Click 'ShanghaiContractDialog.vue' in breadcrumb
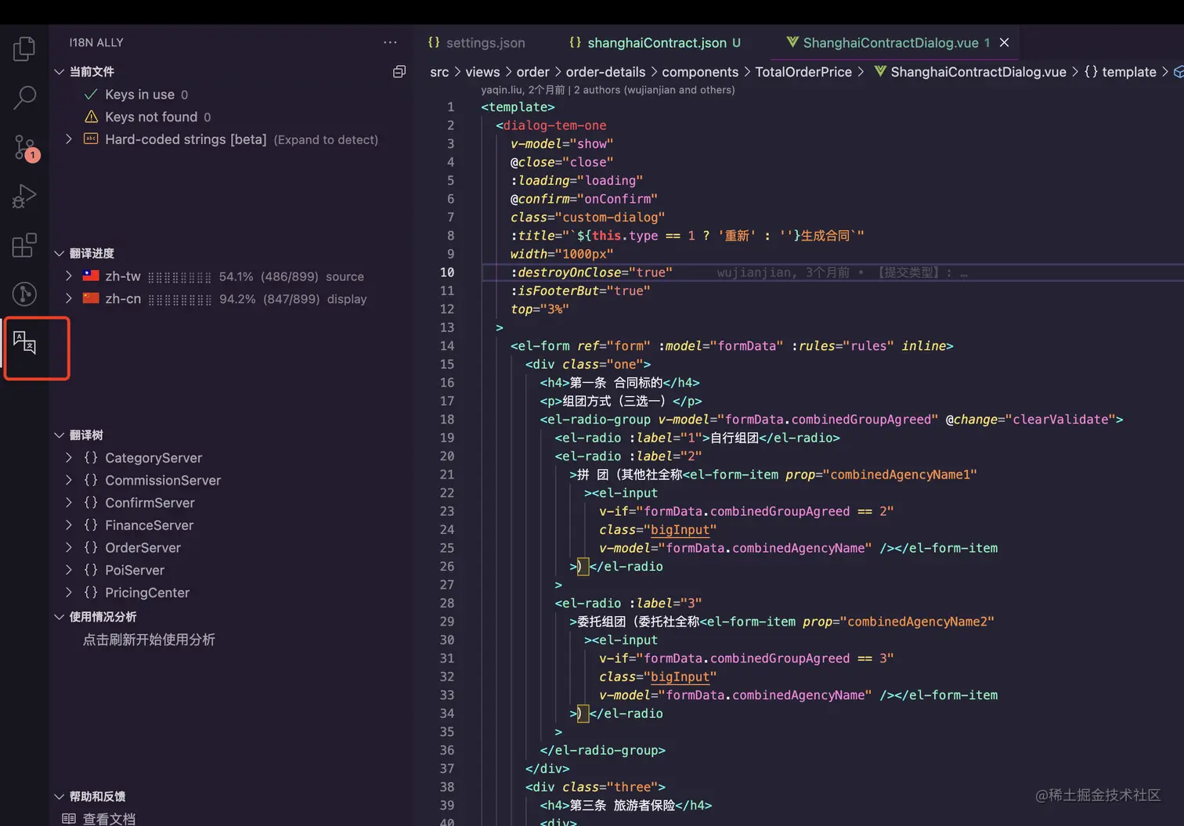The height and width of the screenshot is (826, 1184). [978, 72]
